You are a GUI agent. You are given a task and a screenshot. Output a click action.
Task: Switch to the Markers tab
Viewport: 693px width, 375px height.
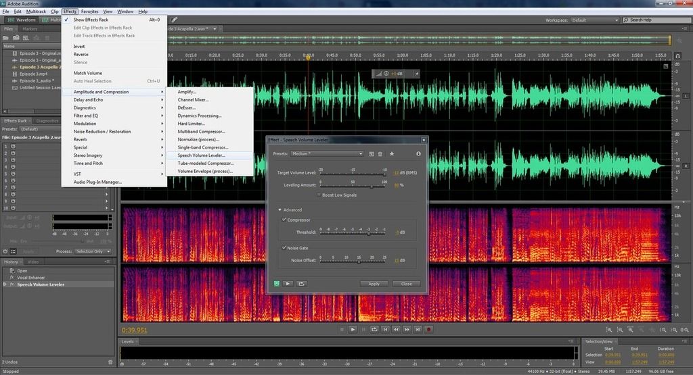pyautogui.click(x=30, y=29)
